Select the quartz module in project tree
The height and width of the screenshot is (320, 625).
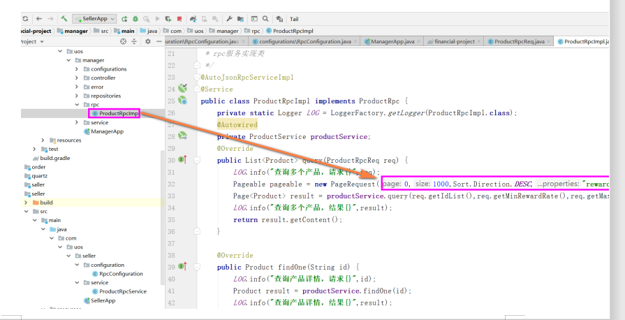[36, 176]
